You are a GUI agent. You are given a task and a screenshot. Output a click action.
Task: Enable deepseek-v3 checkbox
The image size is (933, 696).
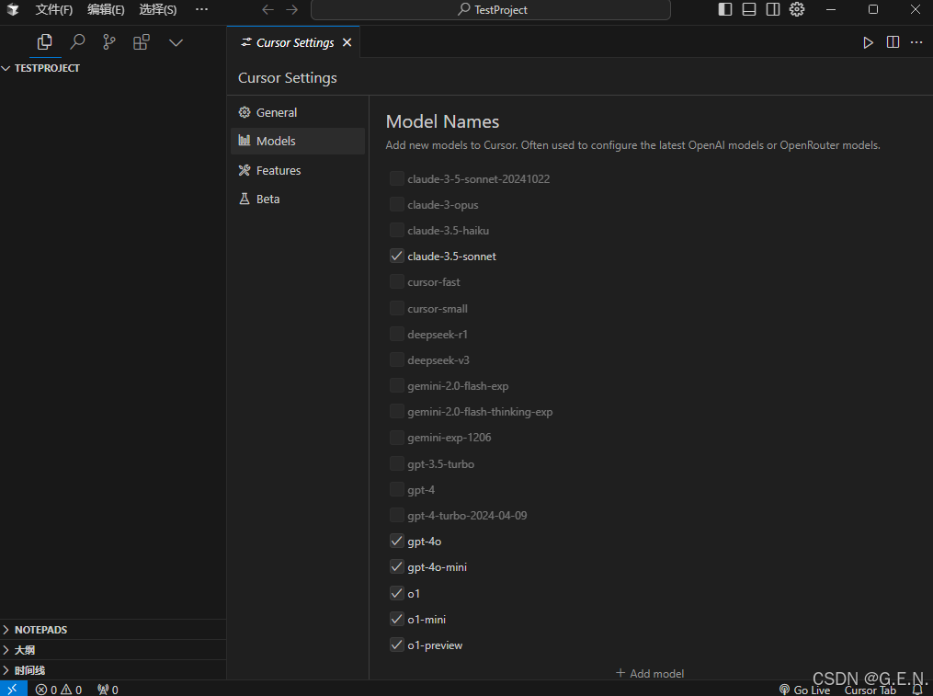(x=397, y=359)
